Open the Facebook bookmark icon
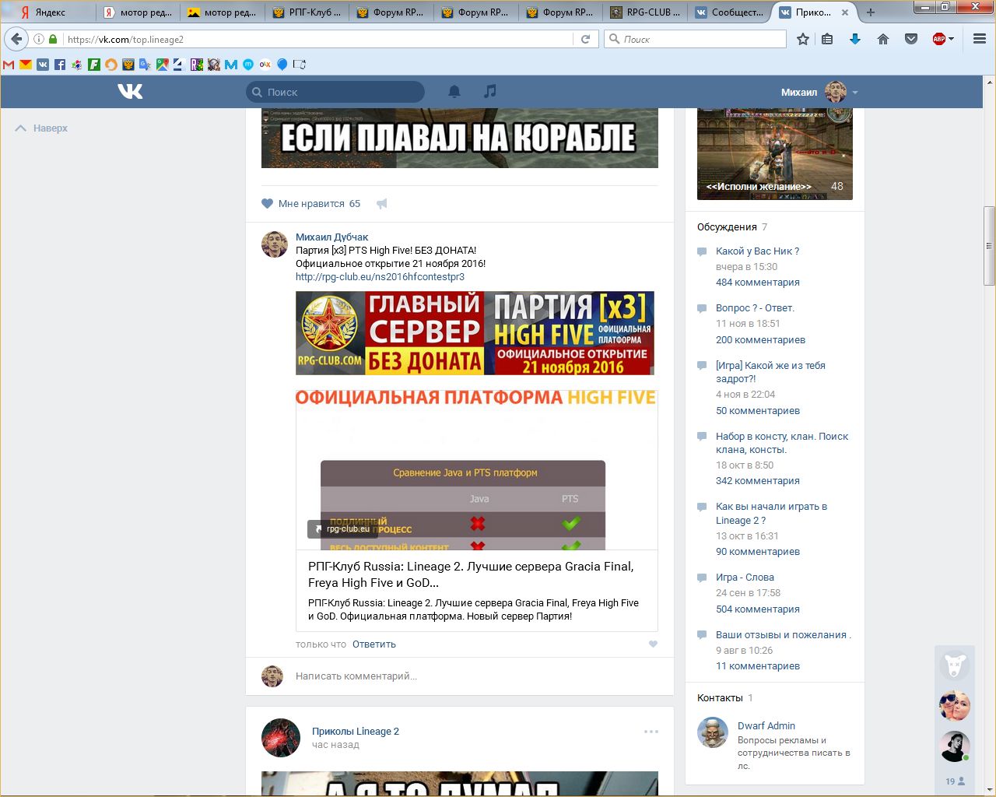Screen dimensions: 996x797 point(60,65)
